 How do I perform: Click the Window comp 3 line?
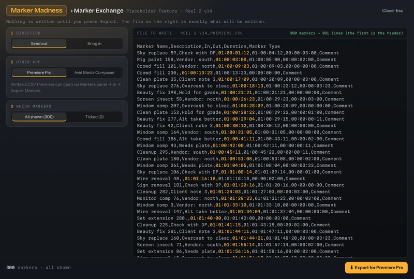pos(236,205)
